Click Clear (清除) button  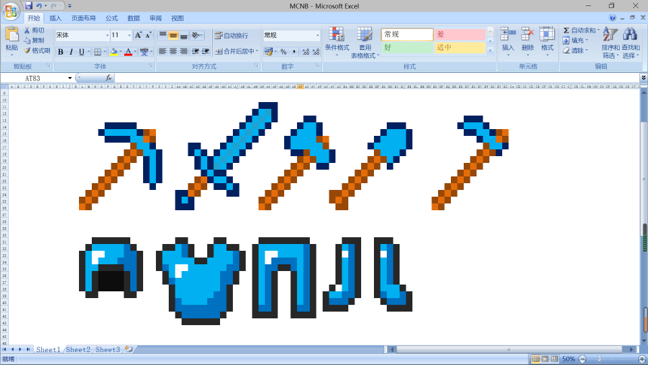pyautogui.click(x=575, y=51)
